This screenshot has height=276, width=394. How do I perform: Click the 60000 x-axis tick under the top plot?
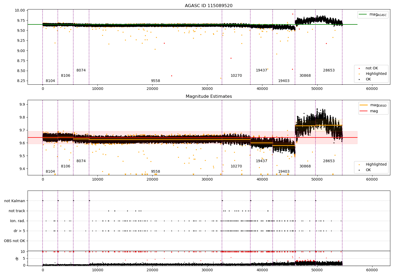tap(372, 89)
